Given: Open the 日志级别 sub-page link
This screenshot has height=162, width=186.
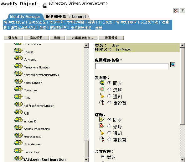Looking at the screenshot, I should tap(106, 22).
